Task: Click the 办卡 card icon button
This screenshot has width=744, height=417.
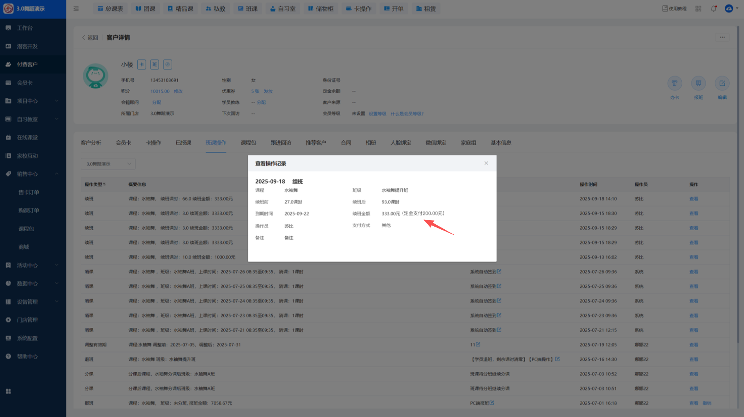Action: point(674,83)
